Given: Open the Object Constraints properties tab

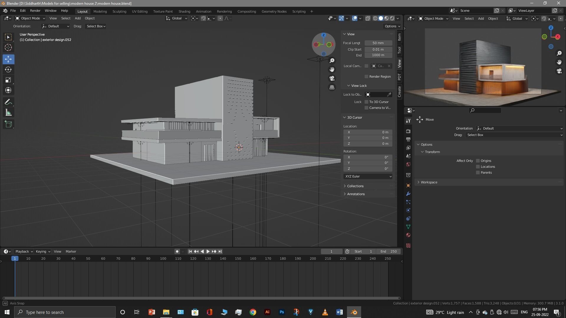Looking at the screenshot, I should [x=408, y=218].
